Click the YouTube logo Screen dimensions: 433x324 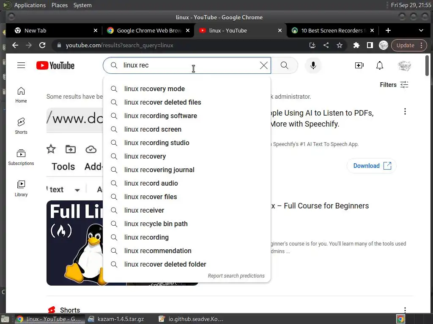point(55,65)
